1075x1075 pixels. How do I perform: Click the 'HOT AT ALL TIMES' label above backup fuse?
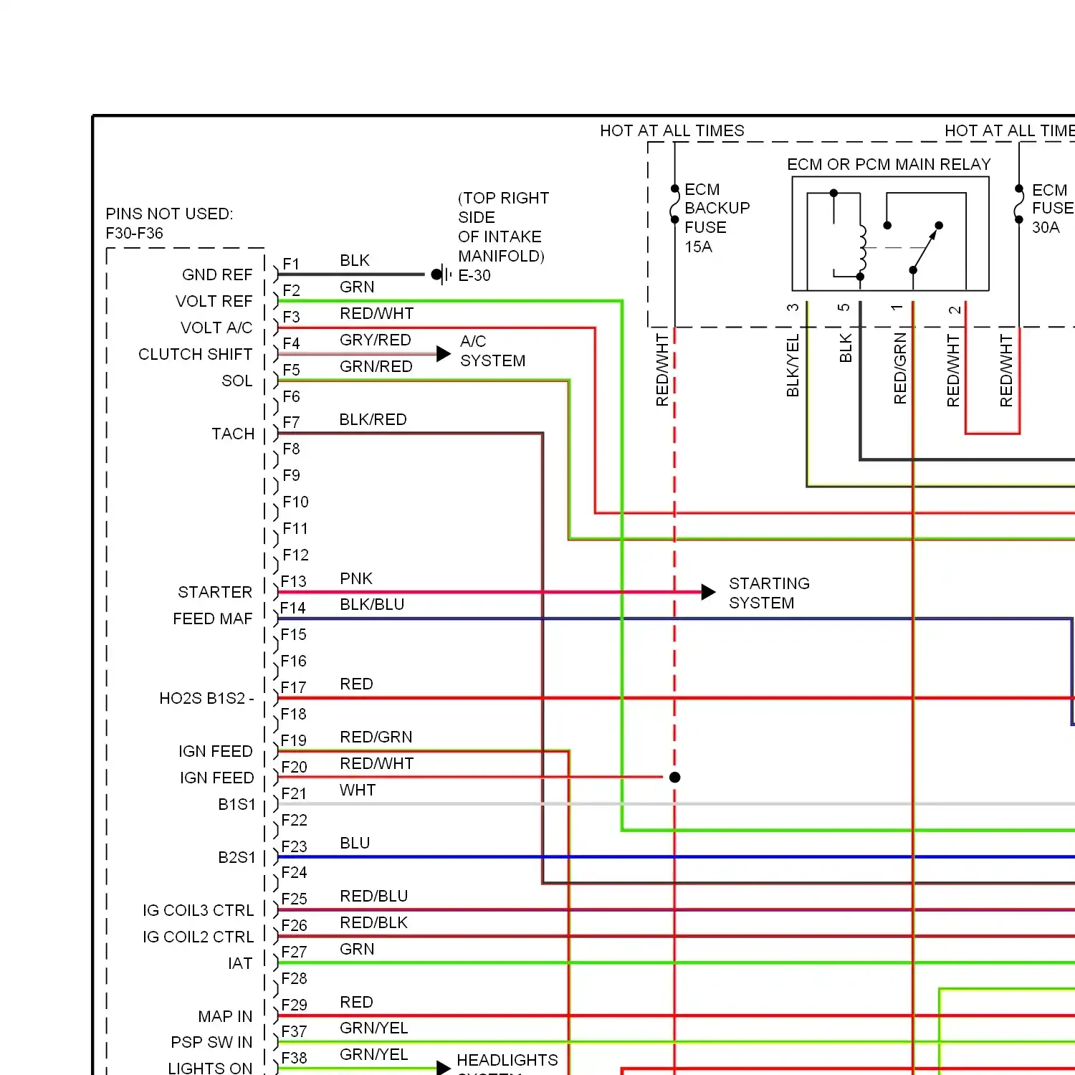click(x=672, y=130)
